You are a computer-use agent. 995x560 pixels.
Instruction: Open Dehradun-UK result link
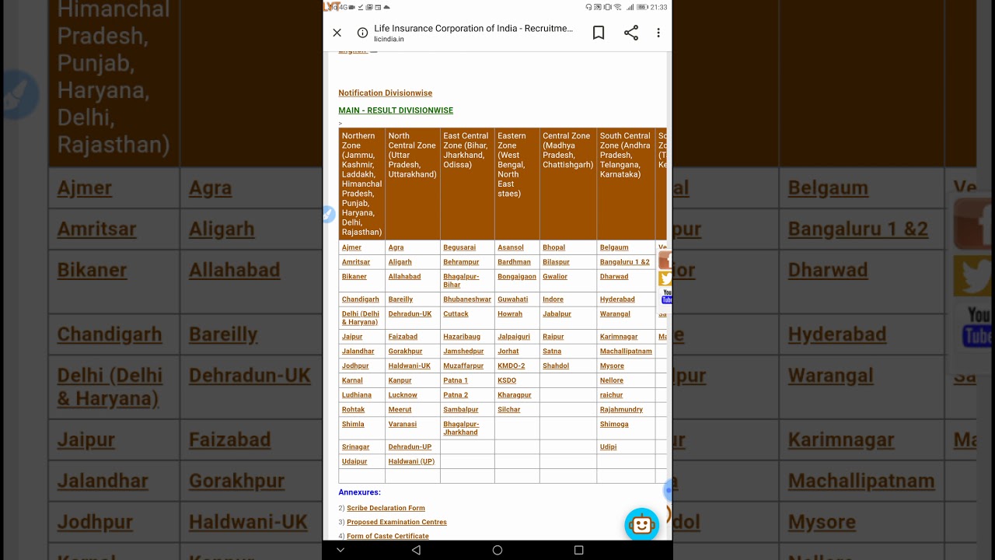pyautogui.click(x=410, y=314)
